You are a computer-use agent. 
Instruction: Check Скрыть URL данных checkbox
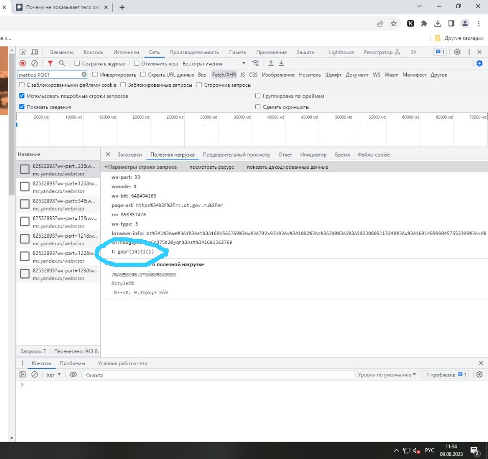tap(143, 74)
